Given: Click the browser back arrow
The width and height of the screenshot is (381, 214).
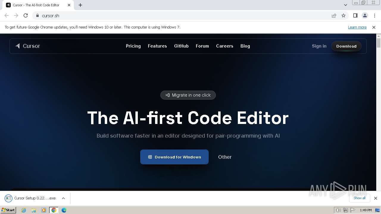Looking at the screenshot, I should [7, 15].
